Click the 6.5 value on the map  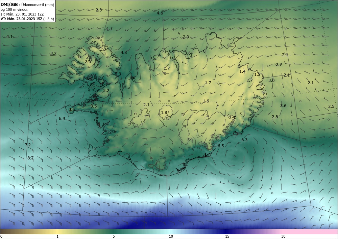[221, 146]
